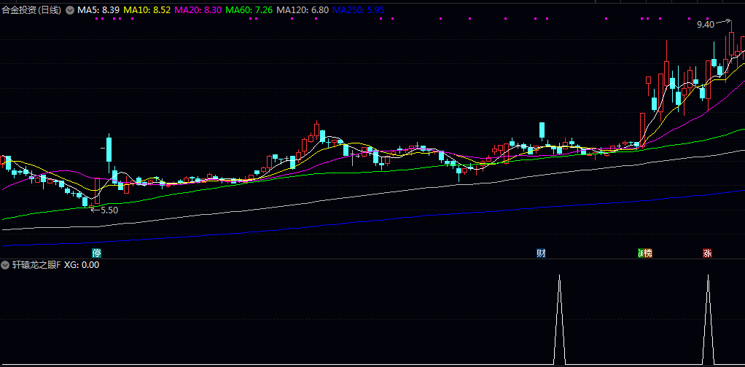
Task: Click the tall cyan candlestick above 停 marker
Action: [x=109, y=150]
